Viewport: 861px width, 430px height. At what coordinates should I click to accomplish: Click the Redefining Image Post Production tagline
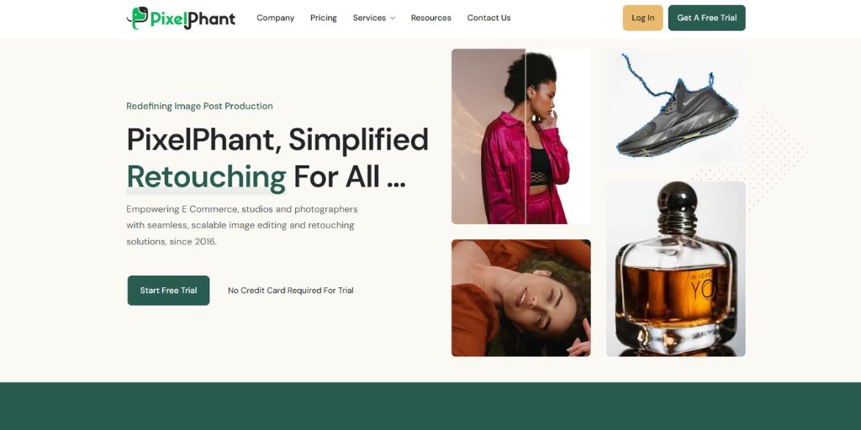(199, 106)
